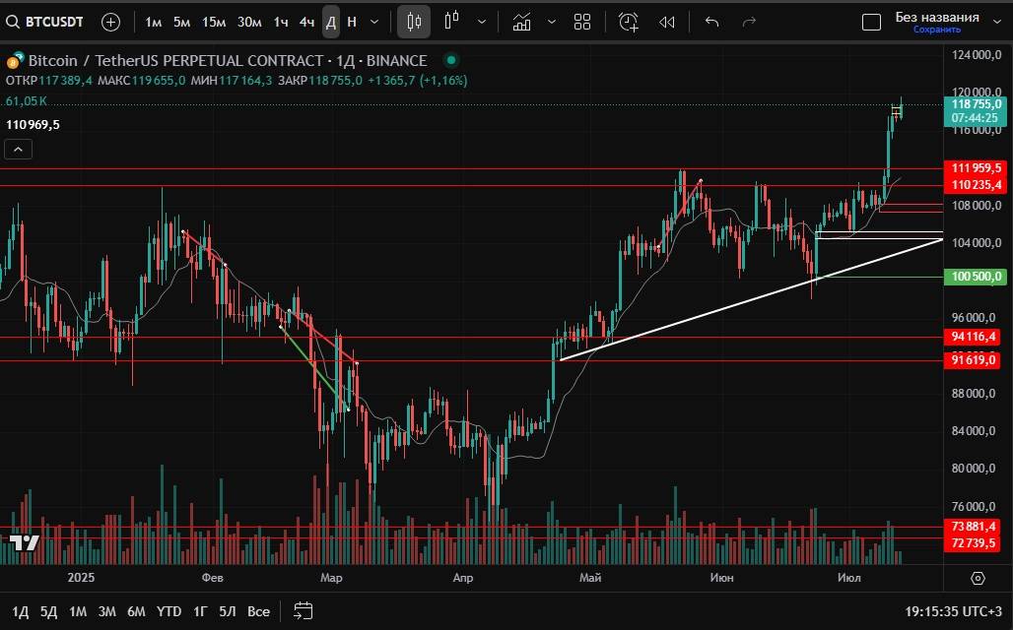Open chart settings gear below price scale

[978, 578]
